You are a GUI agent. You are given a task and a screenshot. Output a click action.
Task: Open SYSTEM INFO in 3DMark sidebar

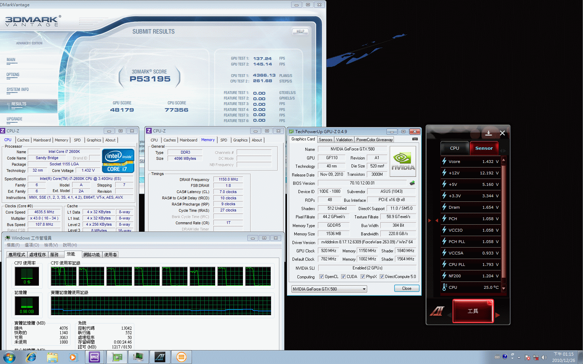pyautogui.click(x=18, y=89)
